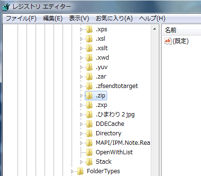
Task: Select the Stack key label
Action: pyautogui.click(x=103, y=162)
